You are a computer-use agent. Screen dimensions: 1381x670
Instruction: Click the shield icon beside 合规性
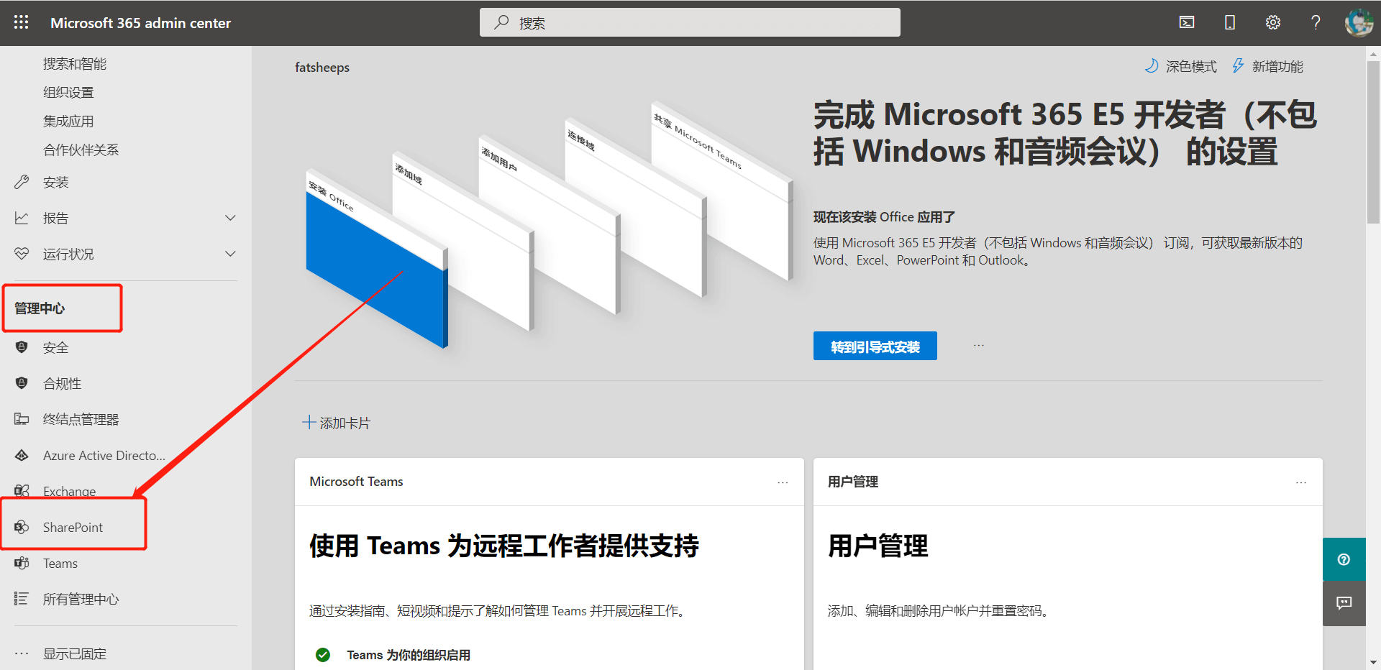22,383
